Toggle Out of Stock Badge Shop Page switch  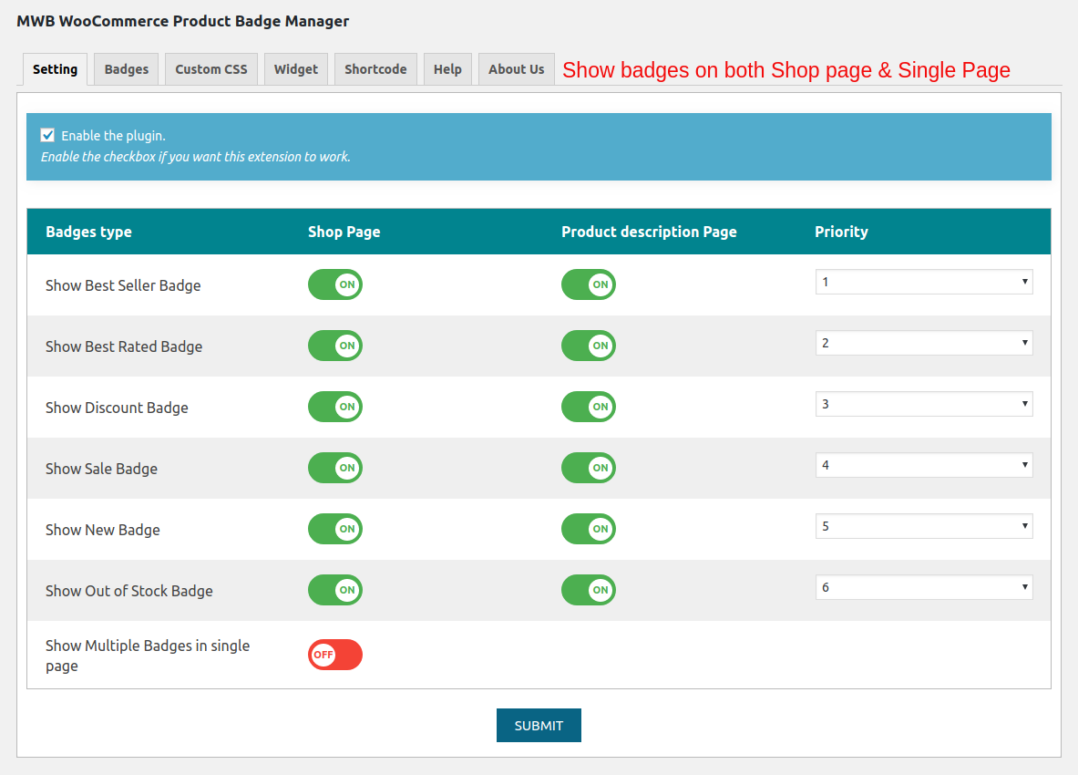pyautogui.click(x=334, y=590)
